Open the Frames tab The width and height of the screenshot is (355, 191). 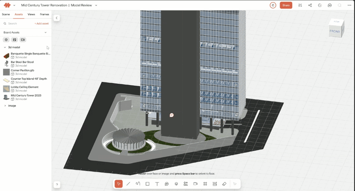(x=45, y=14)
